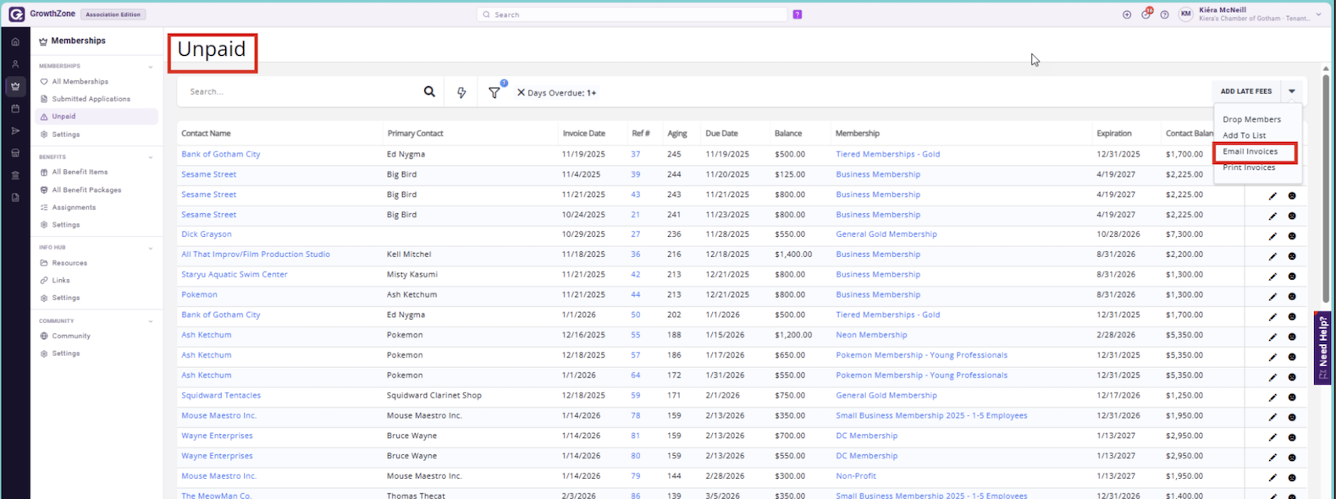Viewport: 1336px width, 499px height.
Task: Open the Need Help side tab
Action: click(1322, 348)
